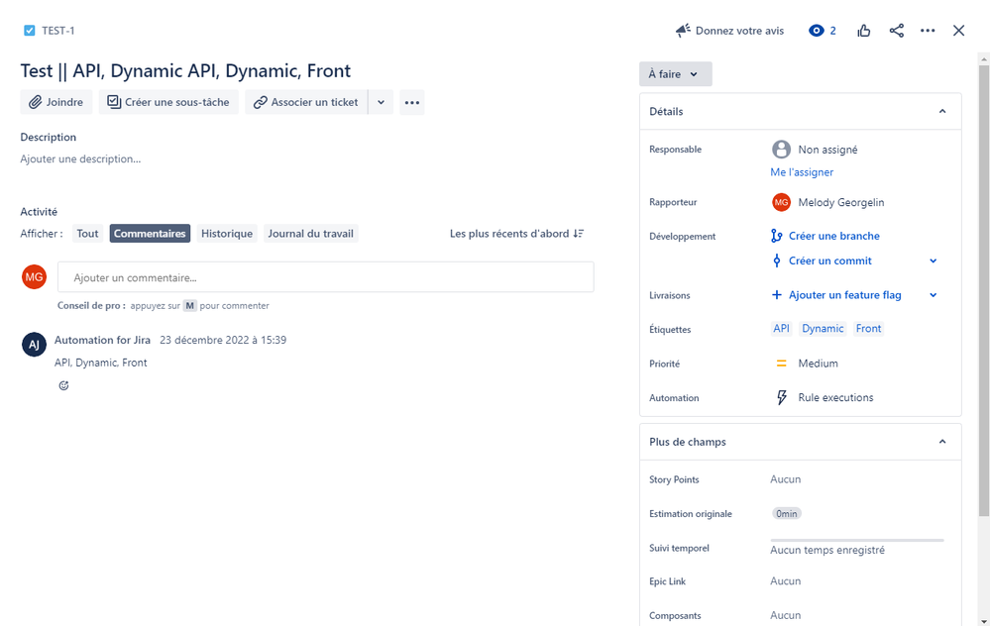
Task: Click the Non assigné text
Action: click(x=827, y=150)
